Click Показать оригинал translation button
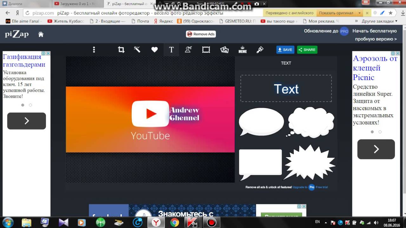Viewport: 406px width, 228px height. (336, 13)
